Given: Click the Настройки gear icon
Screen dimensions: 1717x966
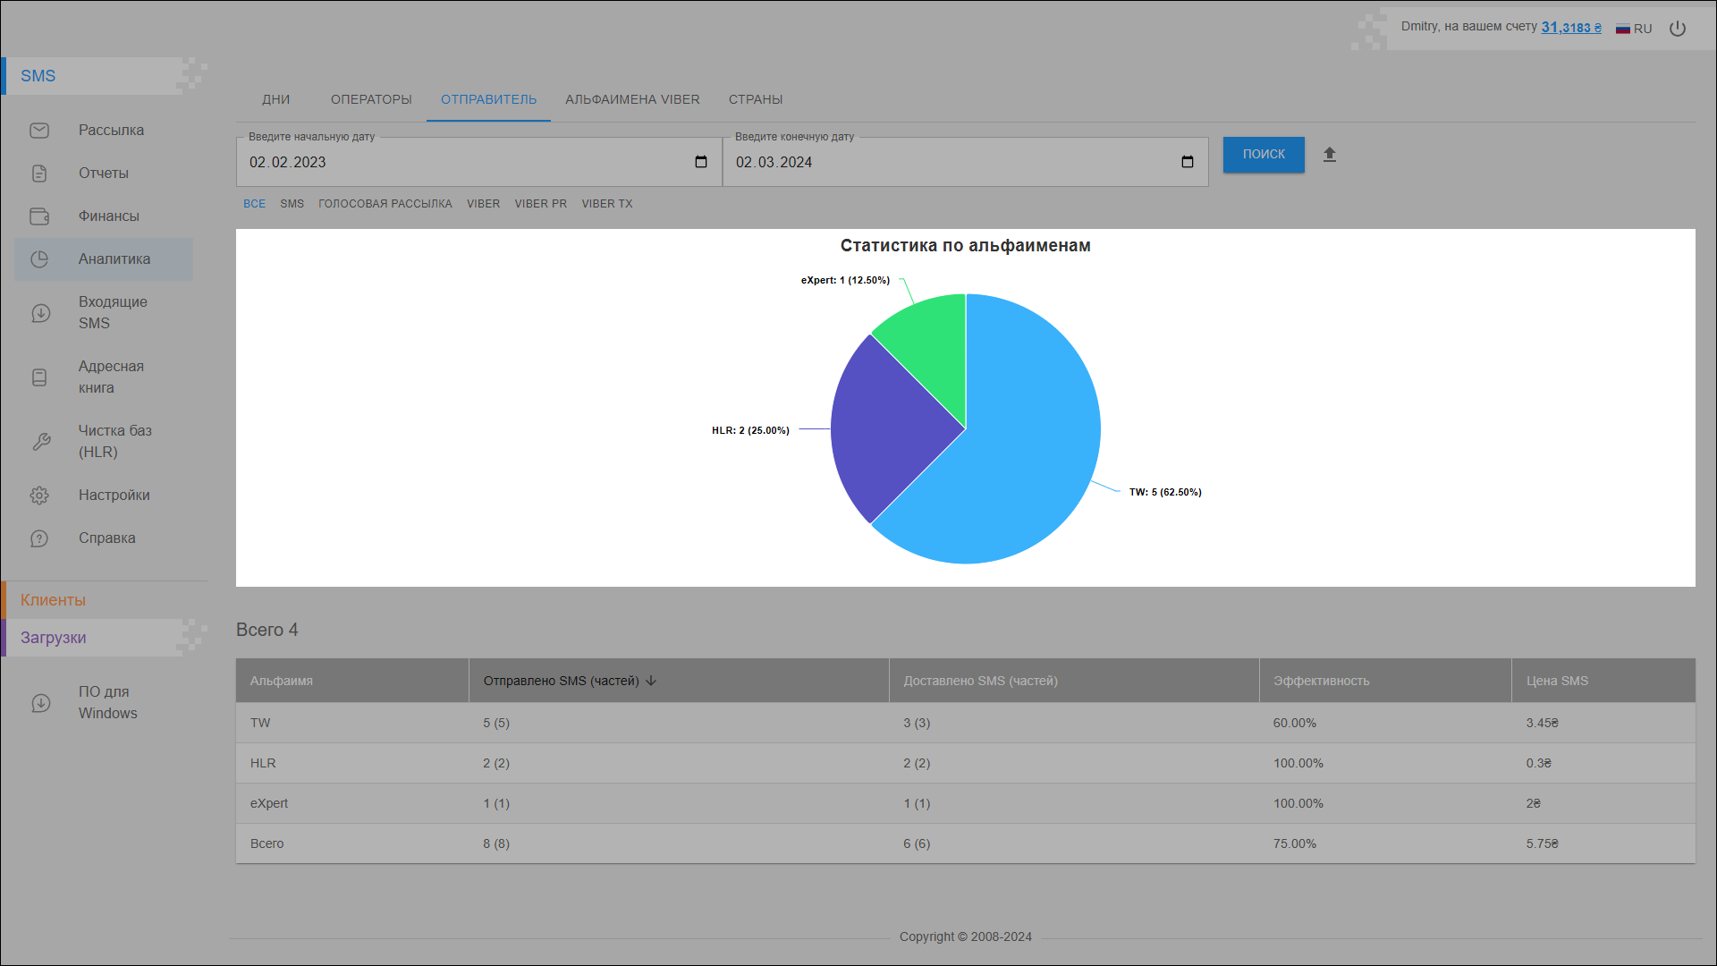Looking at the screenshot, I should [x=39, y=496].
